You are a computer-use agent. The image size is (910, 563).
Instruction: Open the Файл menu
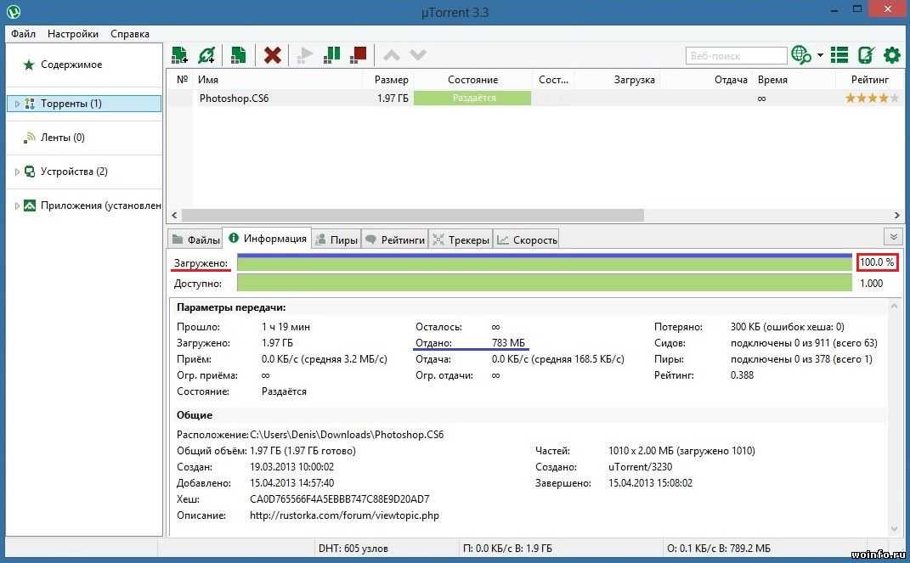pyautogui.click(x=23, y=34)
